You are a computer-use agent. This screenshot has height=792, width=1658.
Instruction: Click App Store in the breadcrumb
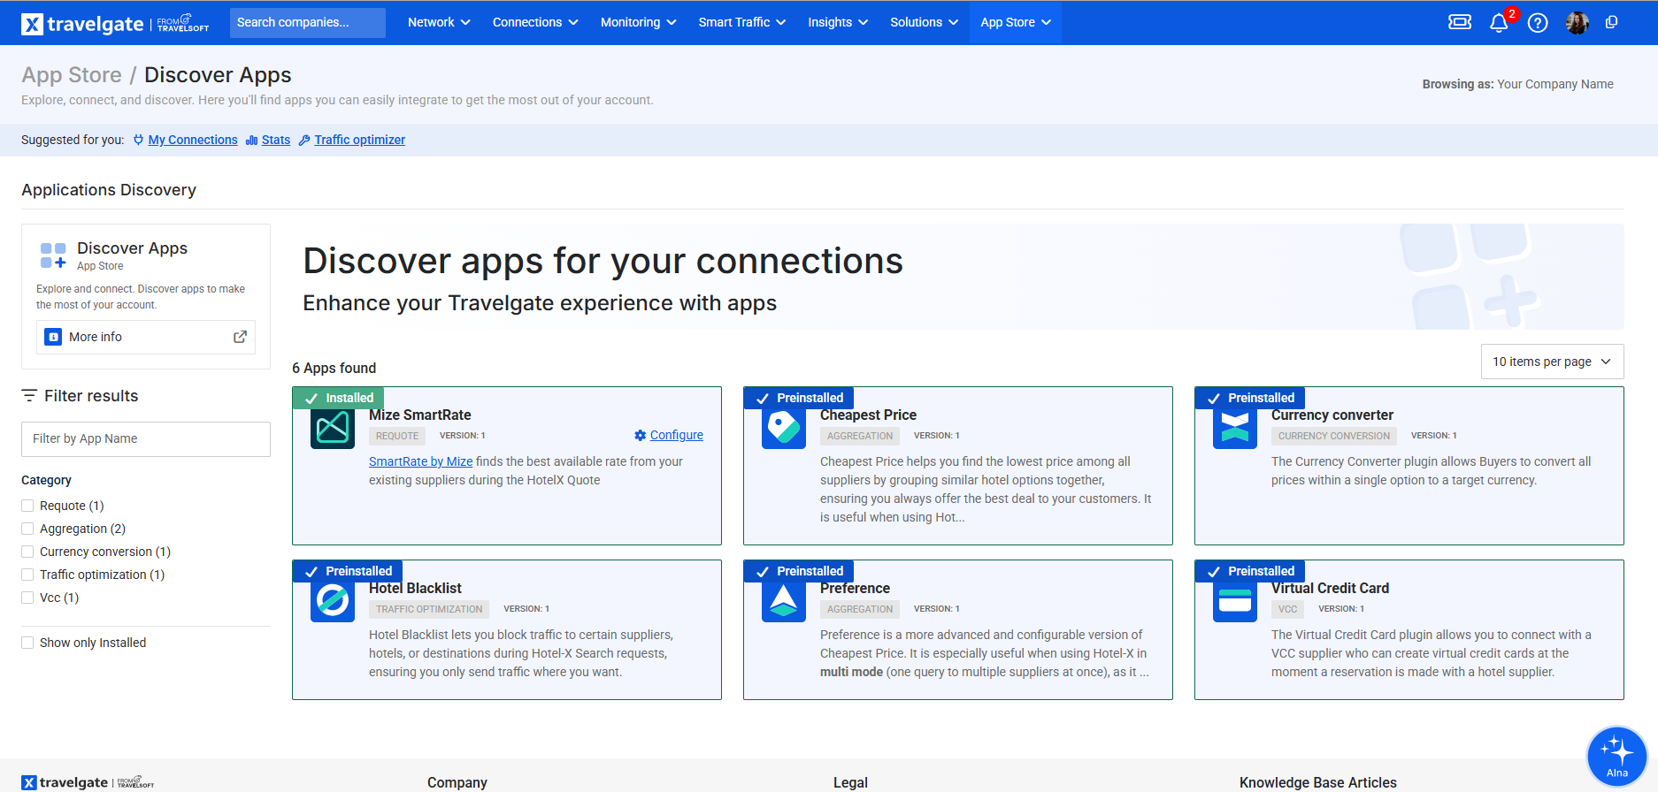click(72, 75)
